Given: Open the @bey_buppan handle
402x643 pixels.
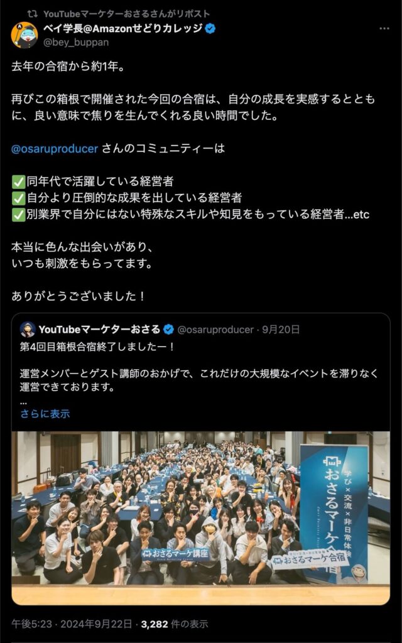Looking at the screenshot, I should pos(76,42).
